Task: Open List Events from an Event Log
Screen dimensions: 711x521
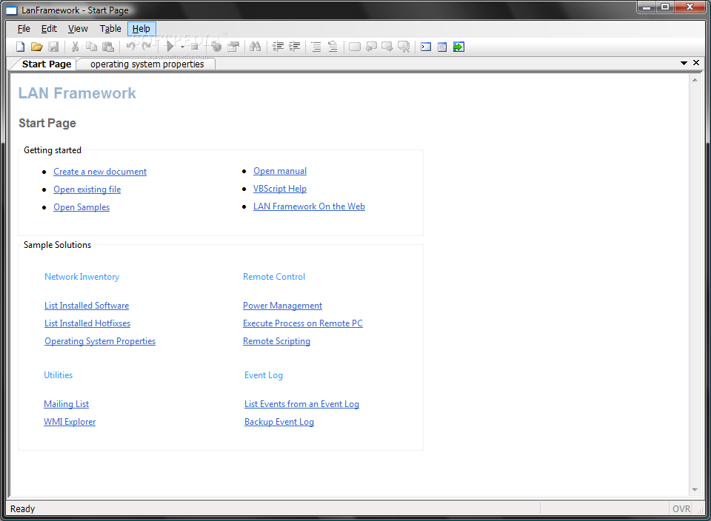Action: click(301, 404)
